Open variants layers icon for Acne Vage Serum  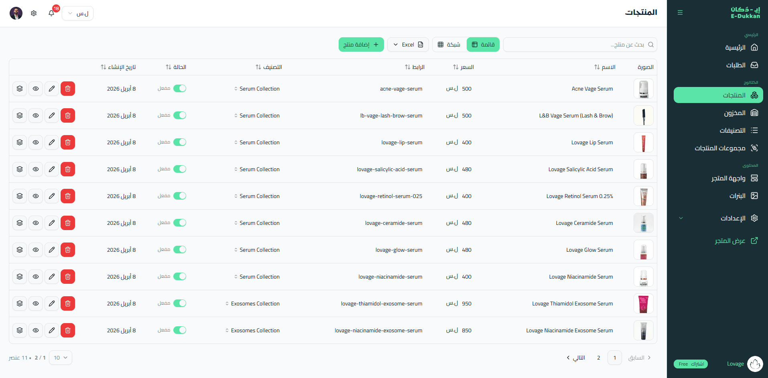tap(20, 89)
